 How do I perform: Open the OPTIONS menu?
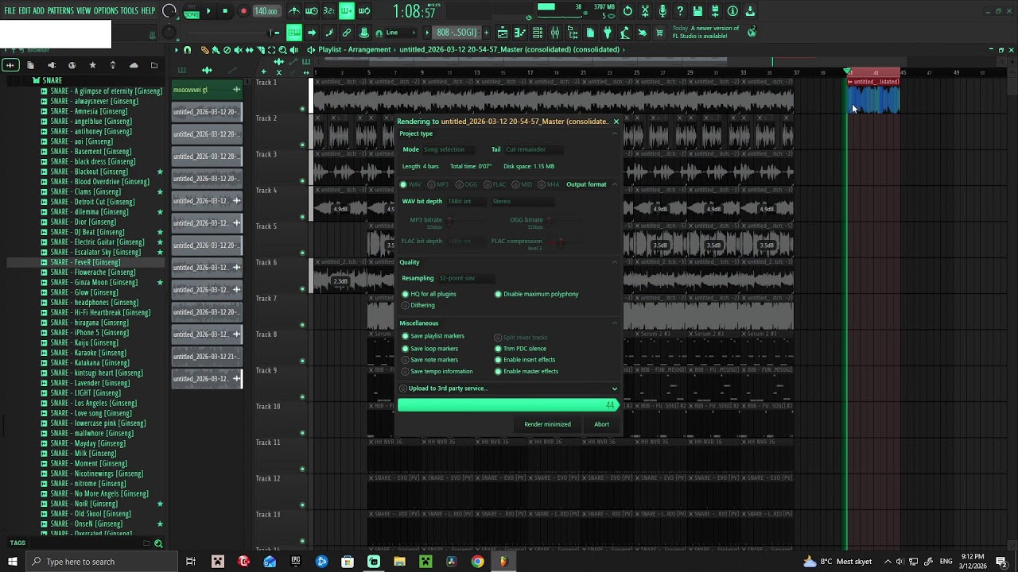[106, 11]
